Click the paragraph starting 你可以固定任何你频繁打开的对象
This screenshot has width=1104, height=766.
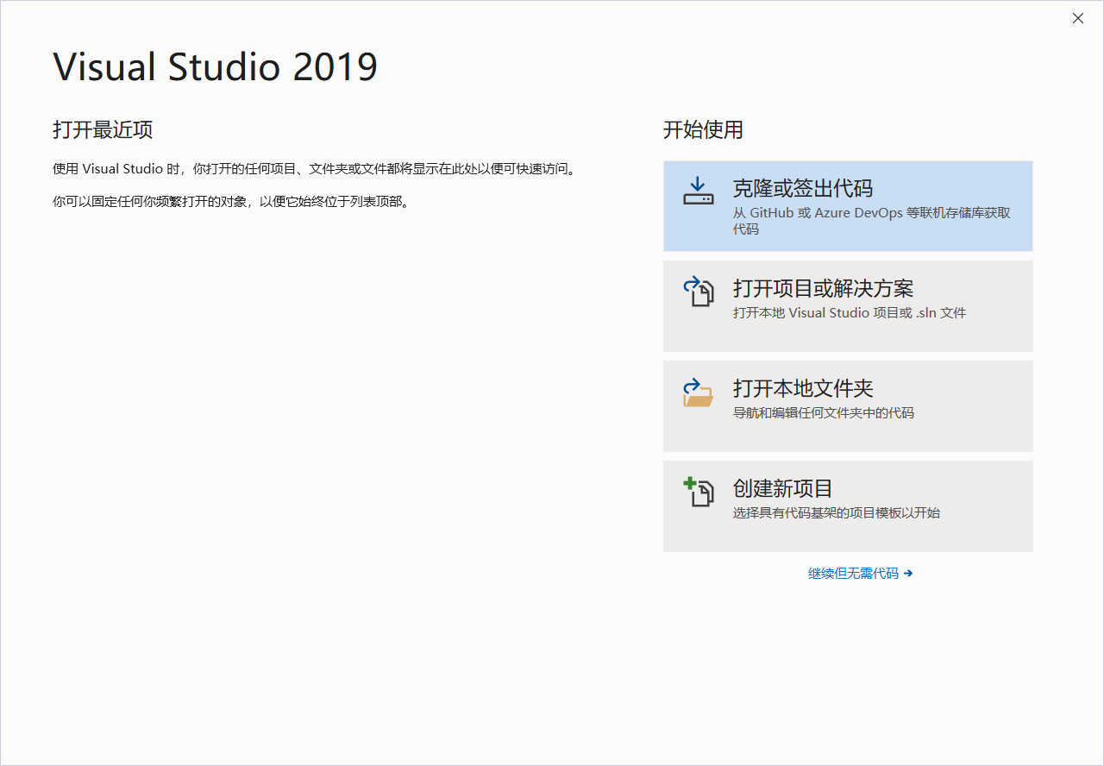coord(230,202)
